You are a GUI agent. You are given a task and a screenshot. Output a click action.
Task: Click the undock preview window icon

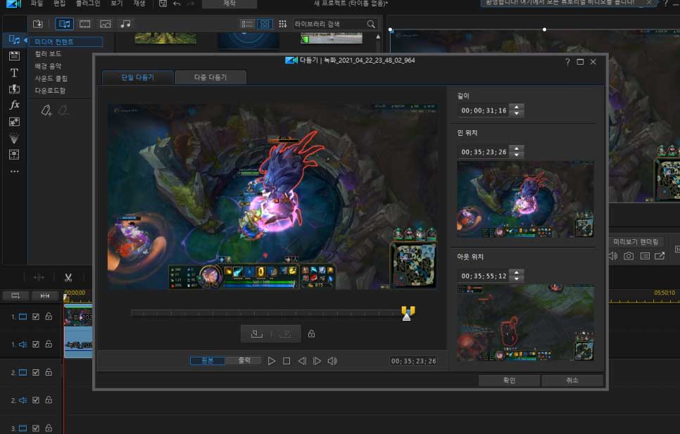660,256
